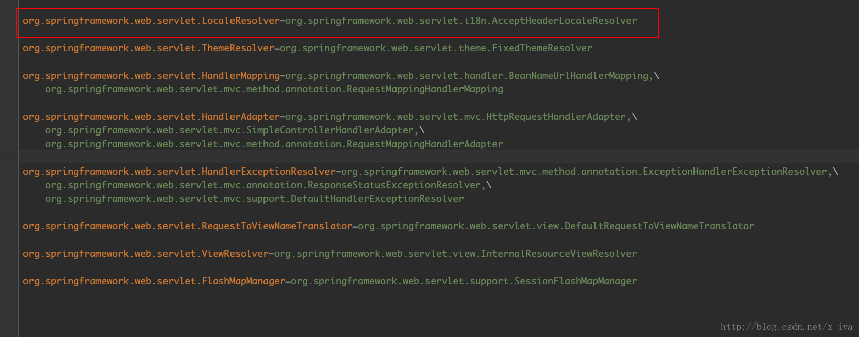
Task: Click HttpRequestHandlerAdapter class name
Action: (556, 117)
